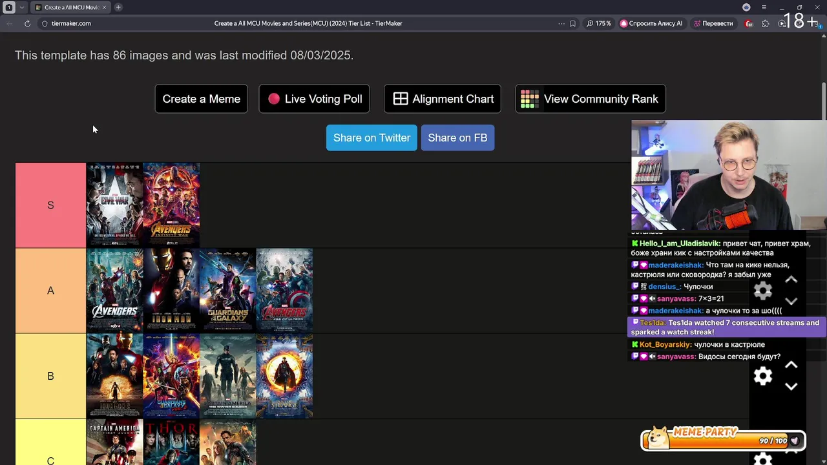Click tiermaker.com in the address bar
Viewport: 827px width, 465px height.
(x=71, y=23)
